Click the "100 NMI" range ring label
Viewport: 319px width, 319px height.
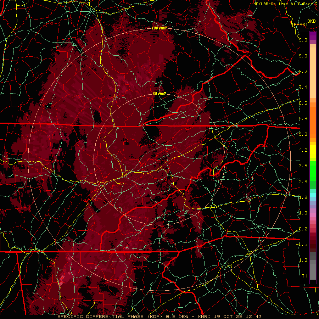[x=159, y=28]
